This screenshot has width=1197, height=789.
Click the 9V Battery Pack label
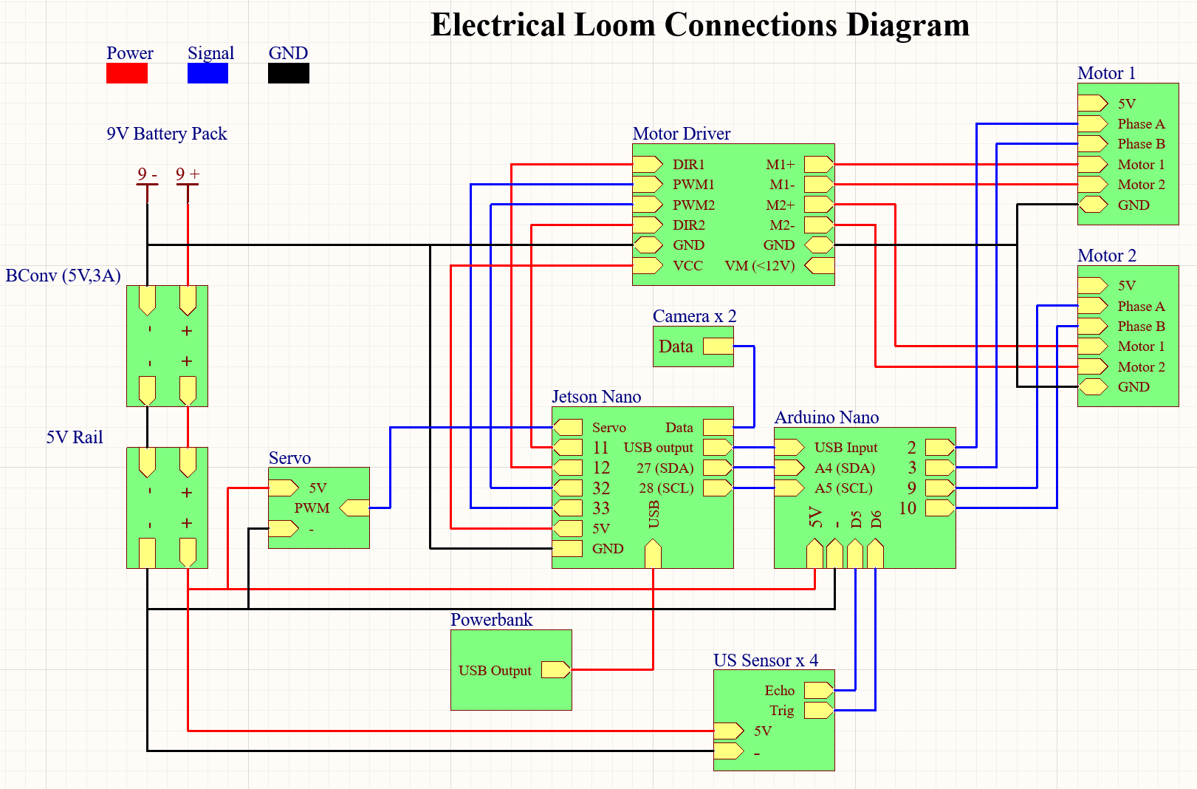pyautogui.click(x=167, y=134)
